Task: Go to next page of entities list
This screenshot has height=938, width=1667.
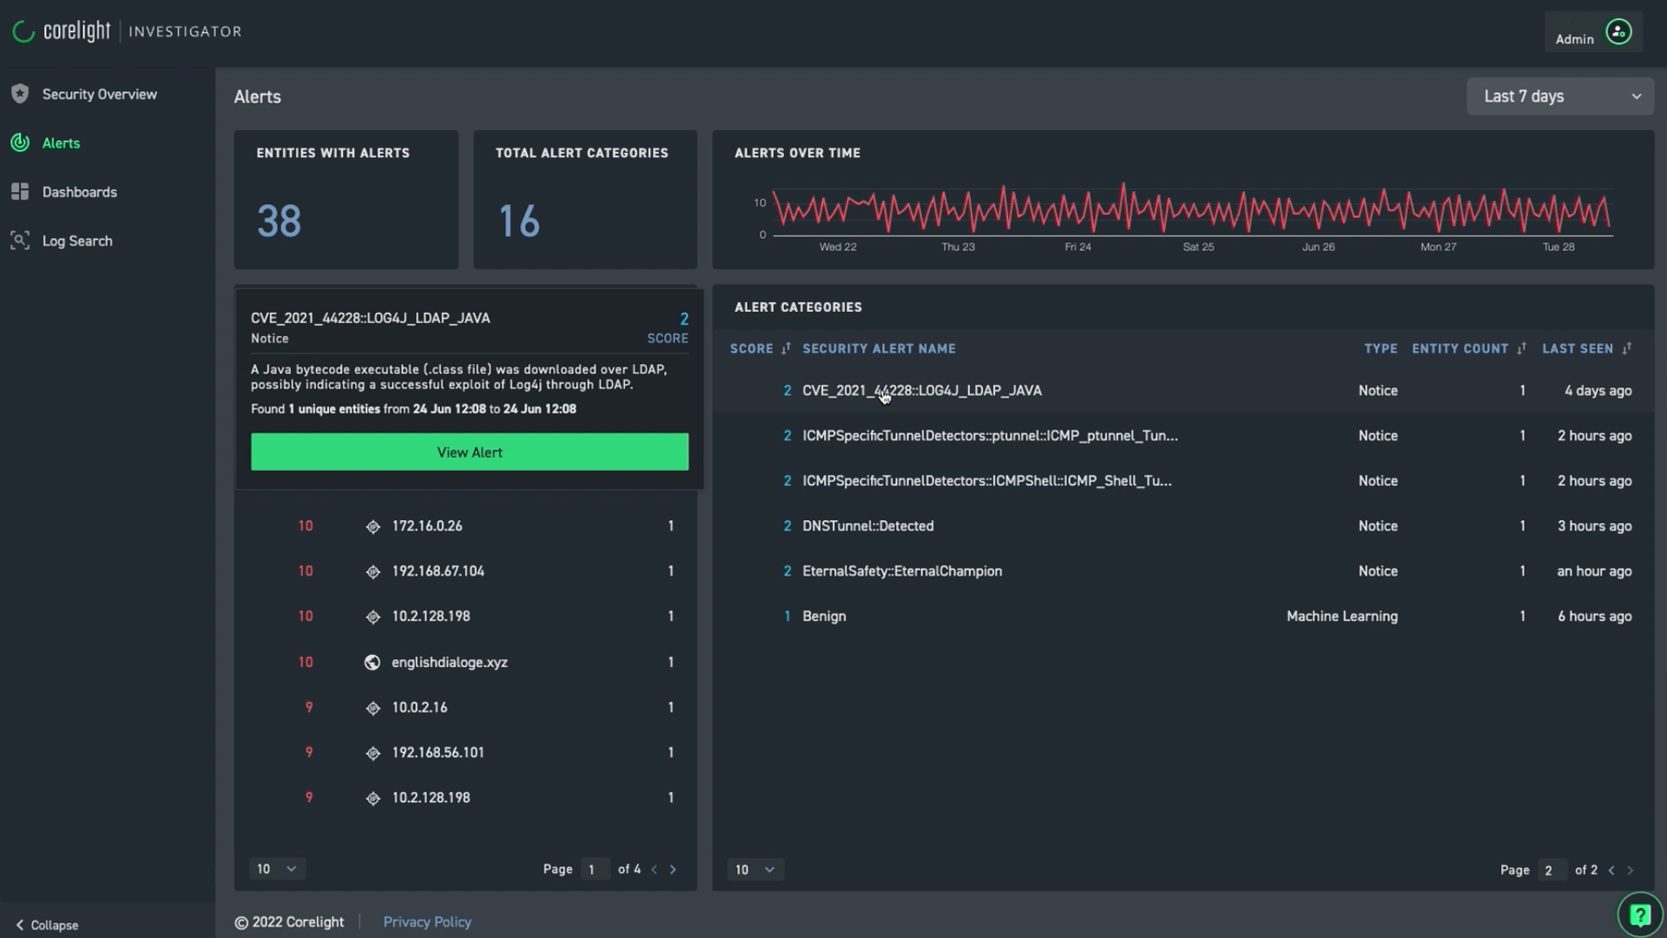Action: click(x=673, y=869)
